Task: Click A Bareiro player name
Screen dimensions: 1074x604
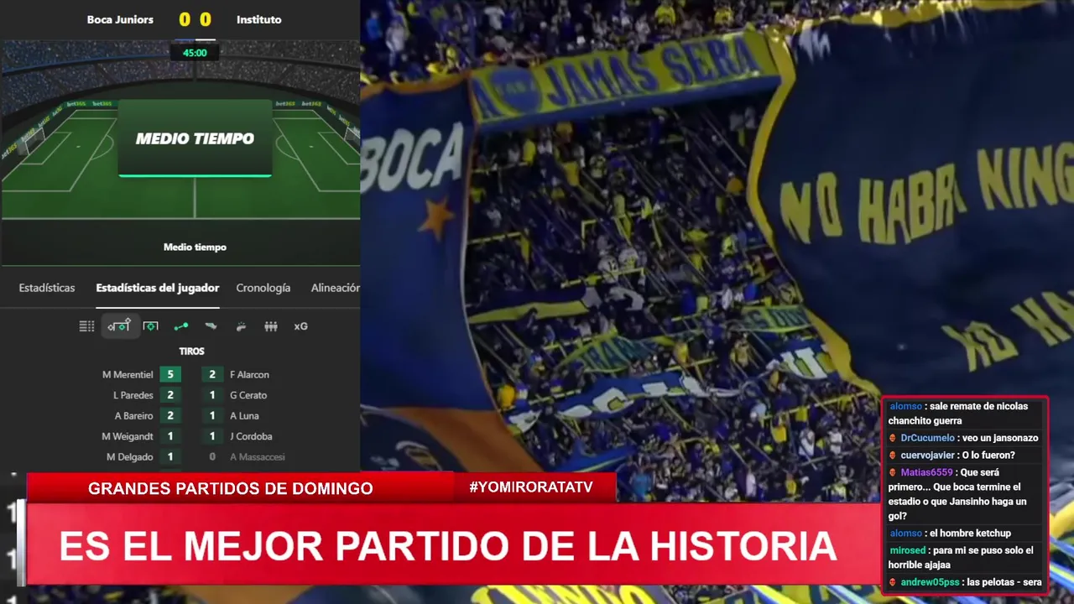Action: 134,416
